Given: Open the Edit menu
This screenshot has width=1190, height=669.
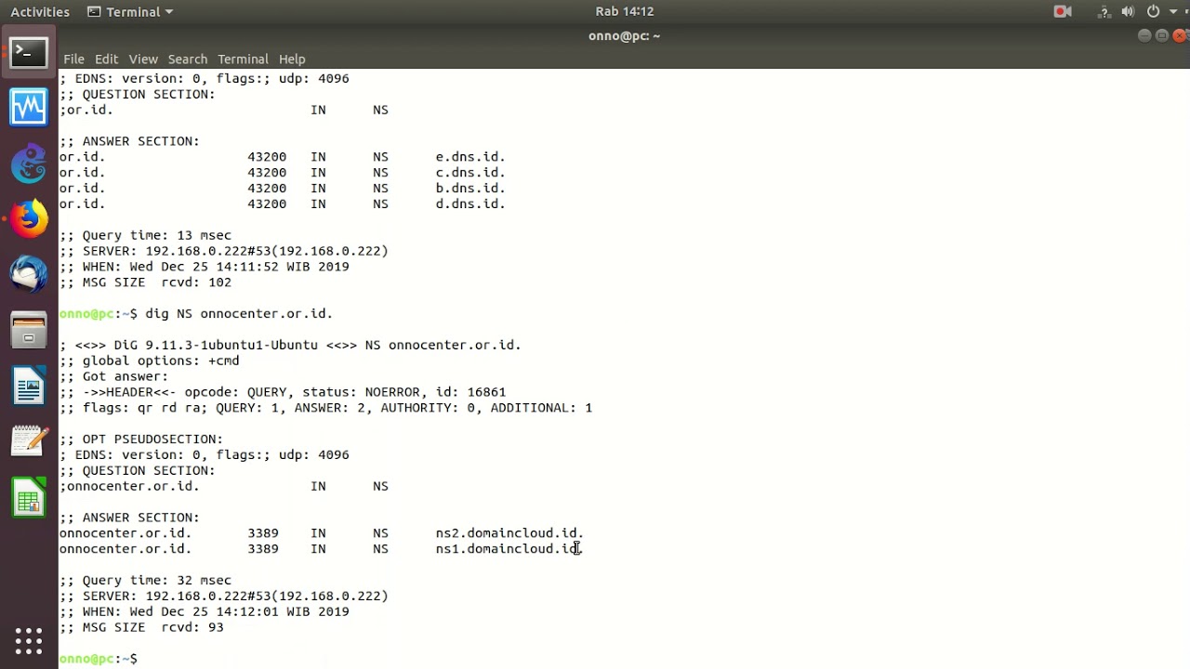Looking at the screenshot, I should click(106, 59).
